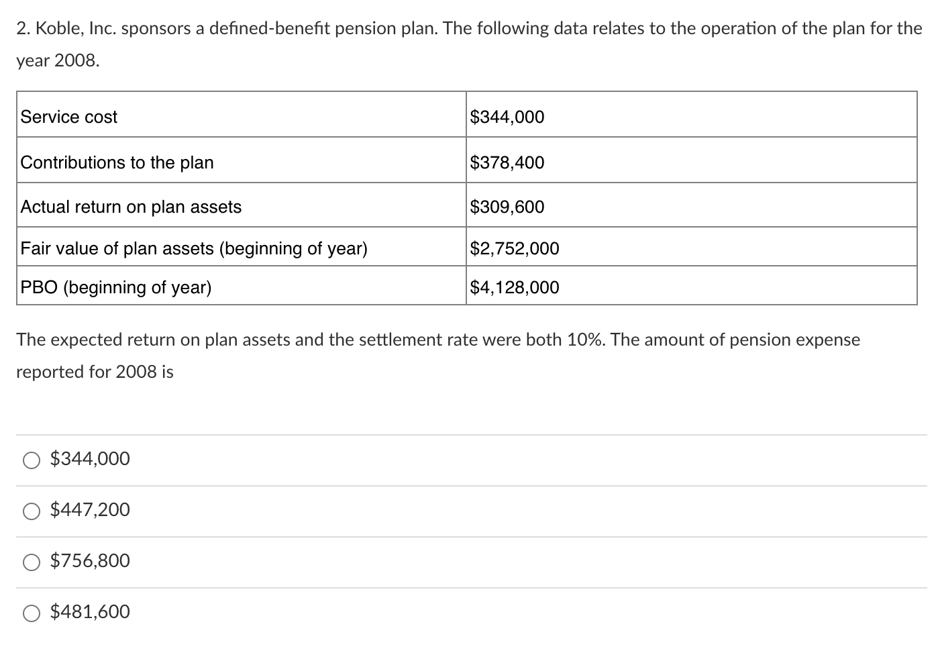Click the $756,800 answer label text
Screen dimensions: 938x651
[89, 561]
